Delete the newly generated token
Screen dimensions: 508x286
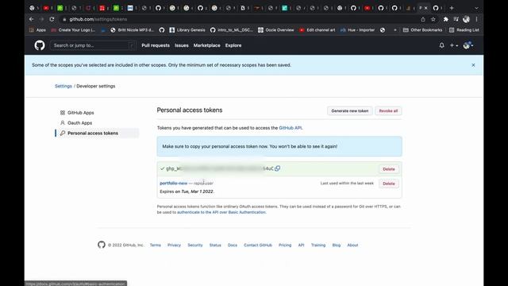pos(389,169)
